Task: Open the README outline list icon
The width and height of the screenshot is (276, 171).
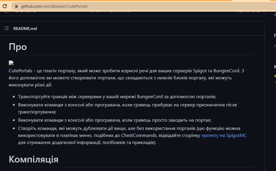Action: (x=6, y=28)
